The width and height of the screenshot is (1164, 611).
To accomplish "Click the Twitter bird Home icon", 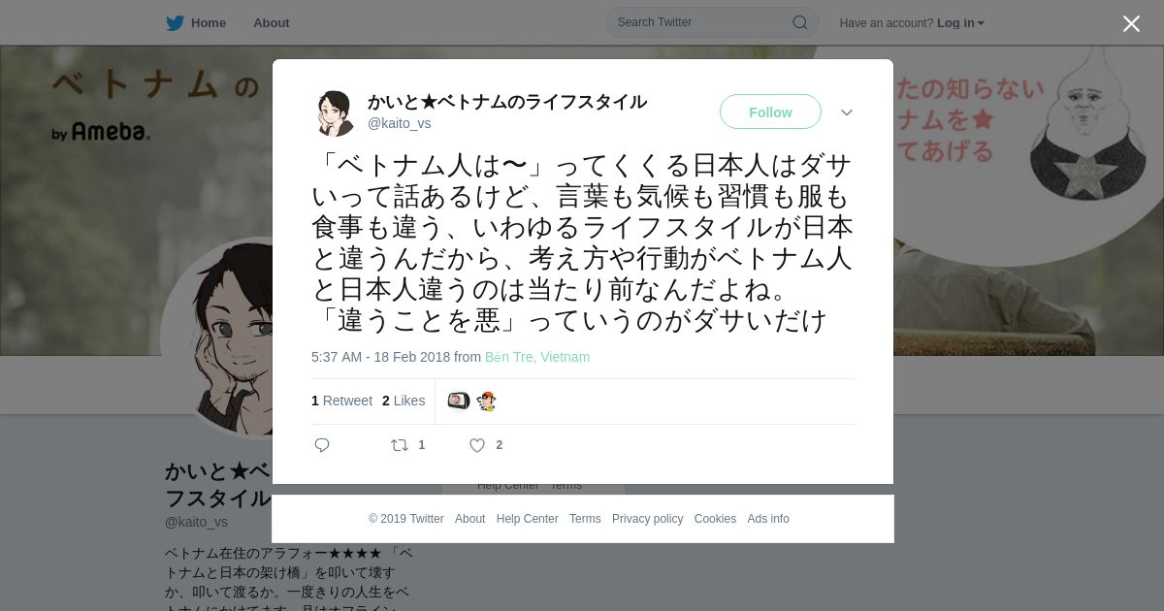I will (x=175, y=23).
